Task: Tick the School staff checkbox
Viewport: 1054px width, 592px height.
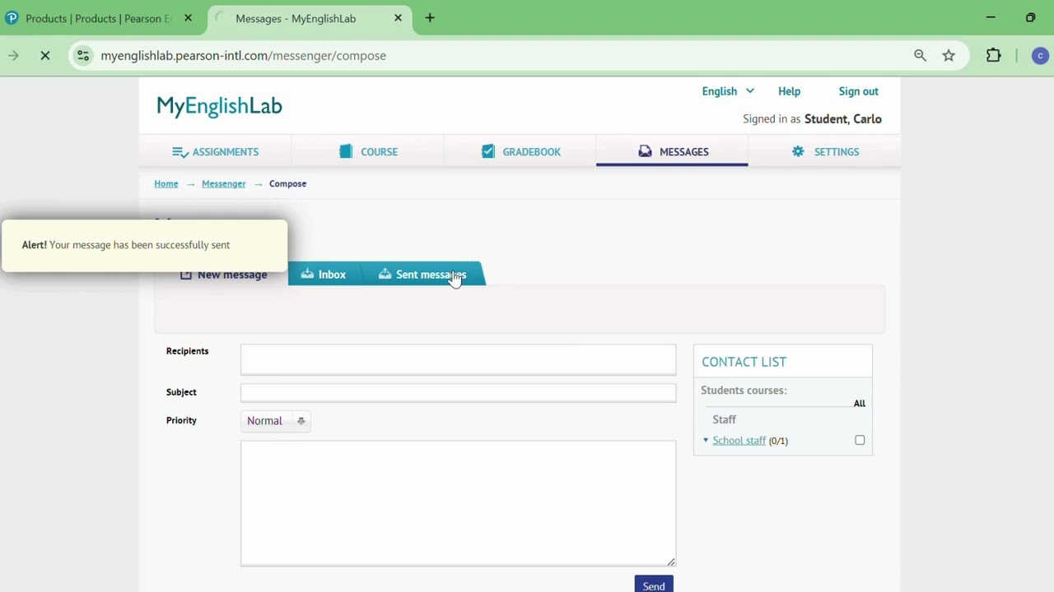Action: (860, 440)
